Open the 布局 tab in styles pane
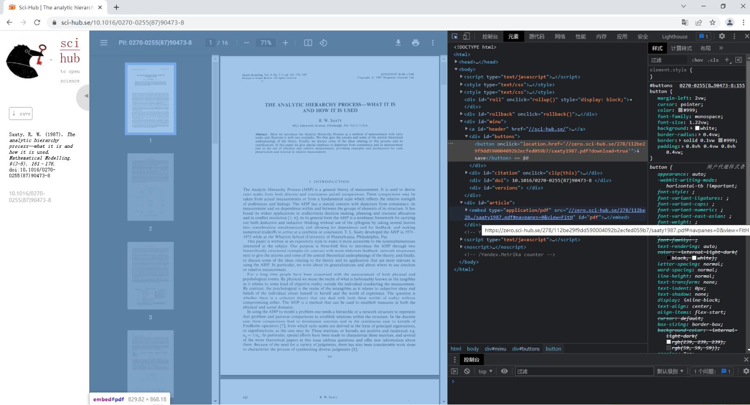 coord(706,48)
